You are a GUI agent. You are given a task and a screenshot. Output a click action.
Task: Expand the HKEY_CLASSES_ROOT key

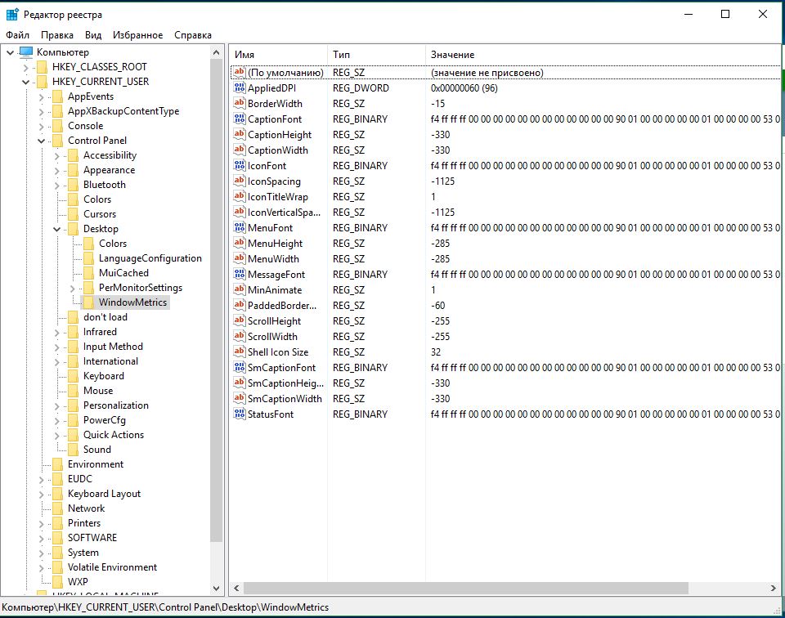26,67
